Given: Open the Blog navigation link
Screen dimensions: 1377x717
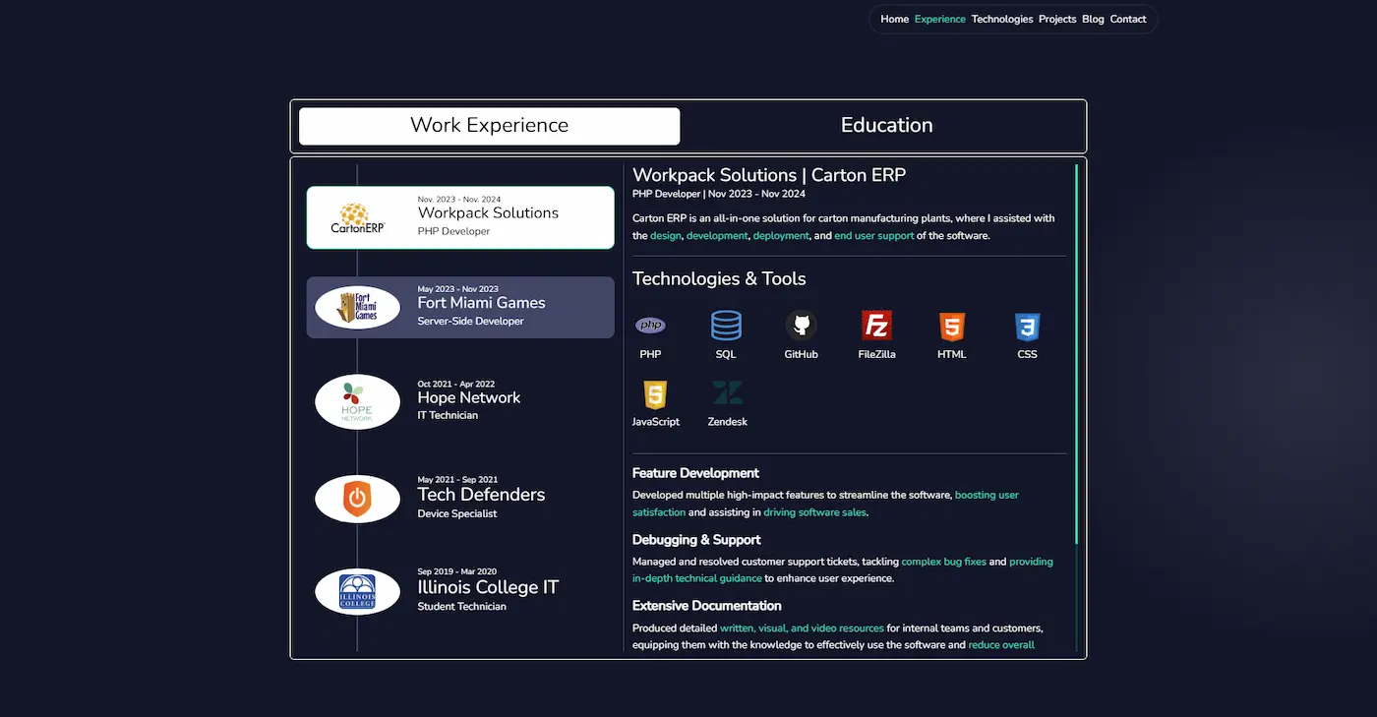Looking at the screenshot, I should [x=1093, y=19].
